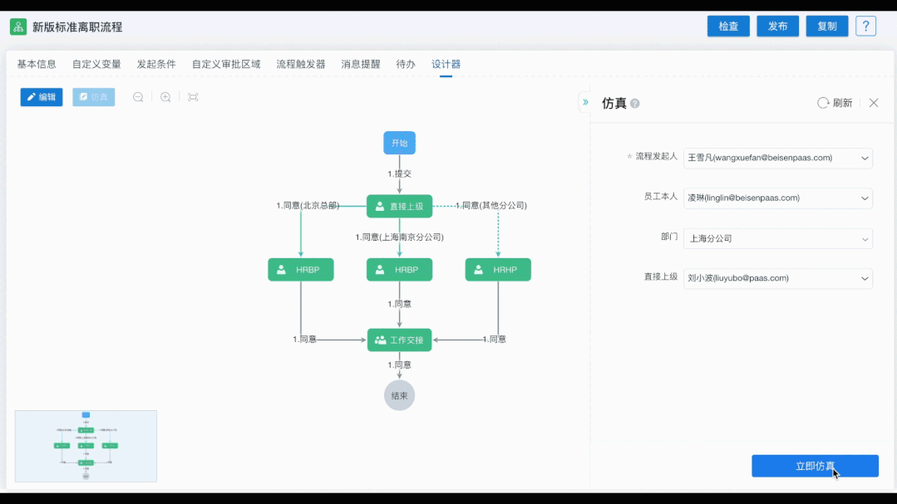Click the help icon beside 仿真 title
The width and height of the screenshot is (897, 504).
[x=635, y=104]
